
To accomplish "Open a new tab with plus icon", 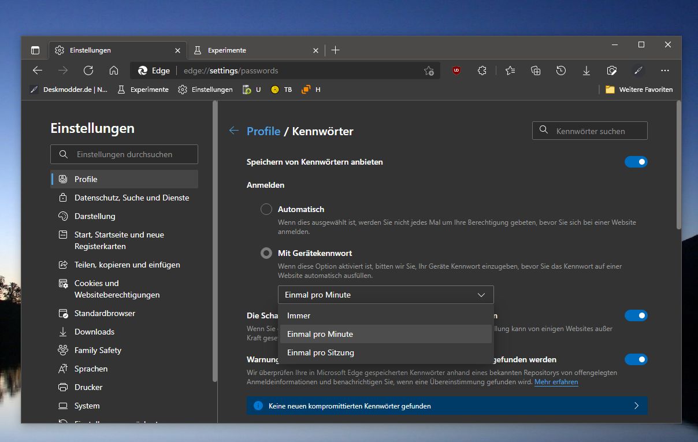I will pos(335,50).
